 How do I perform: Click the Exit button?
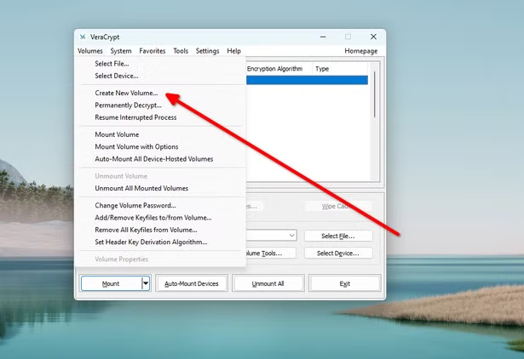tap(344, 283)
